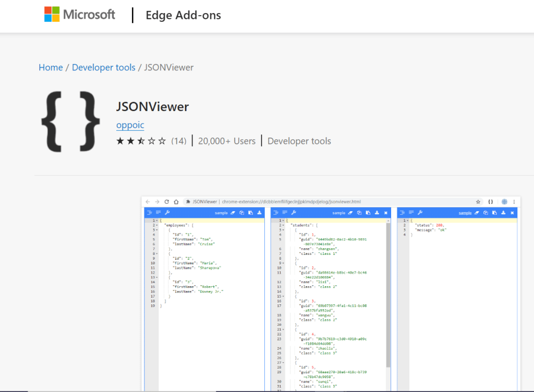Open Developer tools breadcrumb link
Screen dimensions: 534x392
click(x=104, y=67)
